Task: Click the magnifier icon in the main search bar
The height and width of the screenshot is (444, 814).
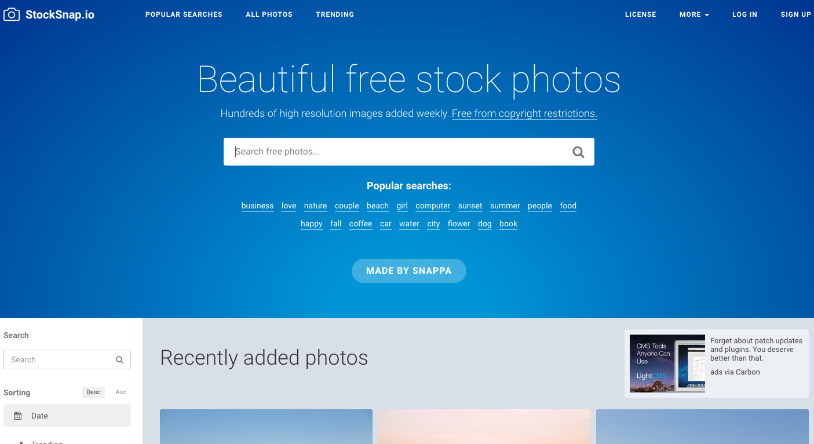Action: click(578, 152)
